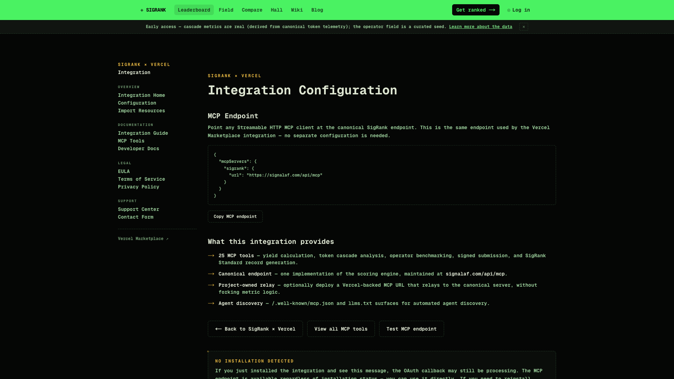Image resolution: width=674 pixels, height=379 pixels.
Task: Open Vercel Marketplace external link
Action: tap(143, 239)
